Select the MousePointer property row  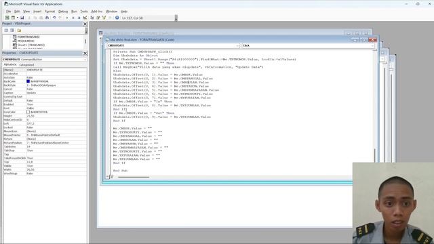click(x=45, y=135)
